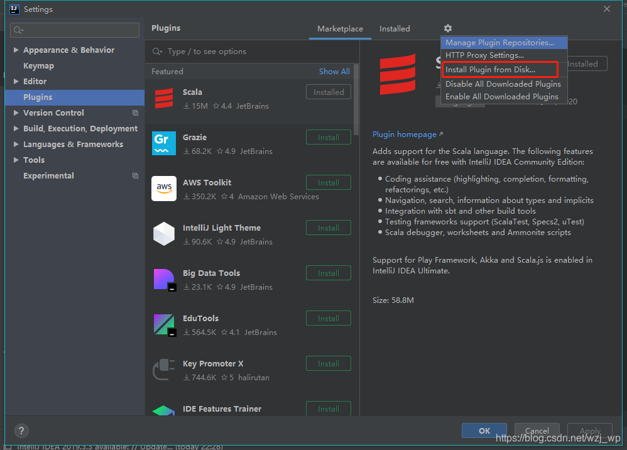Install the Key Promoter X plugin
Image resolution: width=627 pixels, height=450 pixels.
329,363
